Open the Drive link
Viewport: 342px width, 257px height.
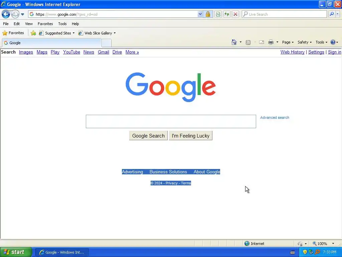[117, 52]
